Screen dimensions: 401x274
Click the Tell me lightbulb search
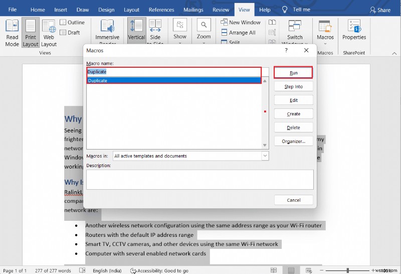(x=296, y=10)
